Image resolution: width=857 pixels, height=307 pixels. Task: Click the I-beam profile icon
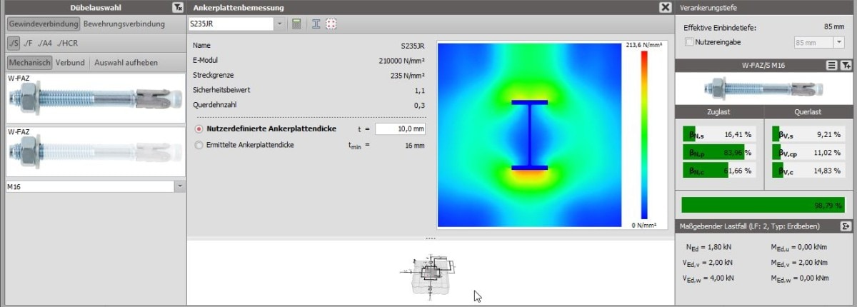click(316, 24)
